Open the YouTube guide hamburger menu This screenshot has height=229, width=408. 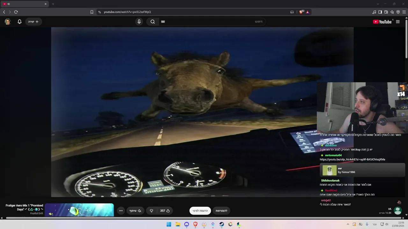pyautogui.click(x=398, y=22)
